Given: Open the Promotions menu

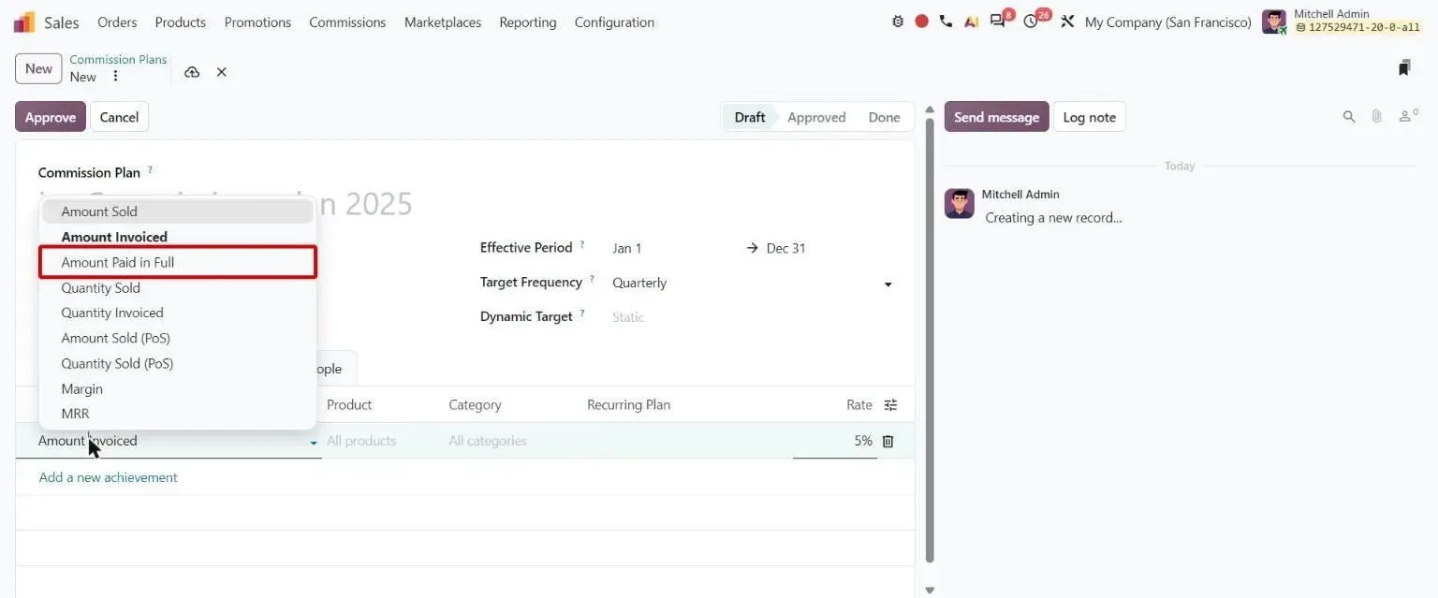Looking at the screenshot, I should coord(257,22).
